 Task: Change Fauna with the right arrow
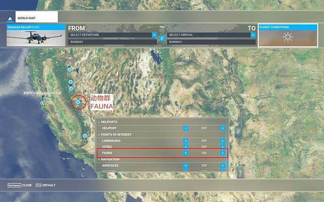(x=223, y=153)
